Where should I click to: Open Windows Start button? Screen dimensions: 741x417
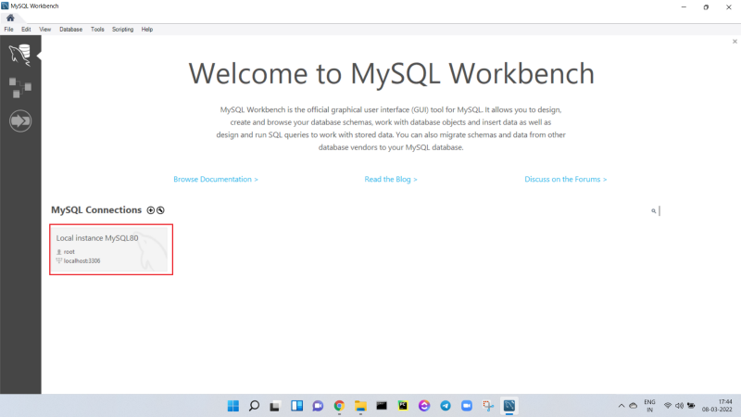coord(233,406)
